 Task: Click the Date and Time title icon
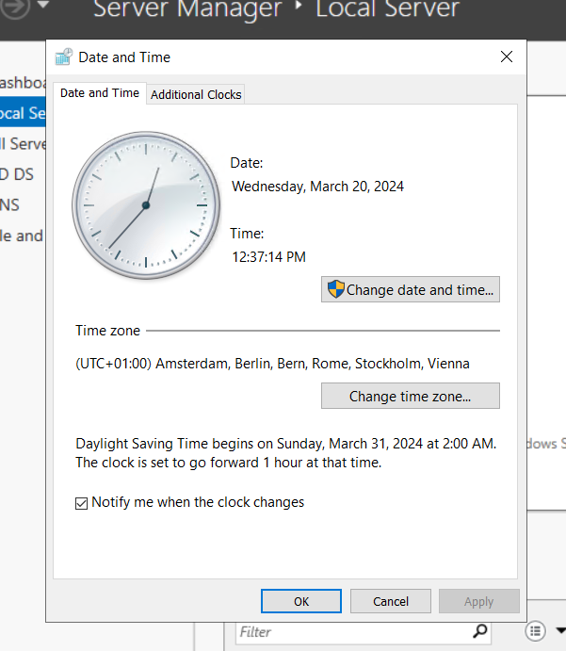click(x=64, y=57)
